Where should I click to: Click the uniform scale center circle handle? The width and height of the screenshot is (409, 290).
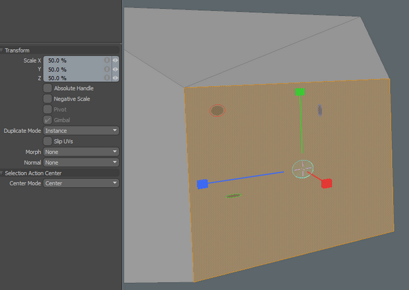pyautogui.click(x=302, y=169)
